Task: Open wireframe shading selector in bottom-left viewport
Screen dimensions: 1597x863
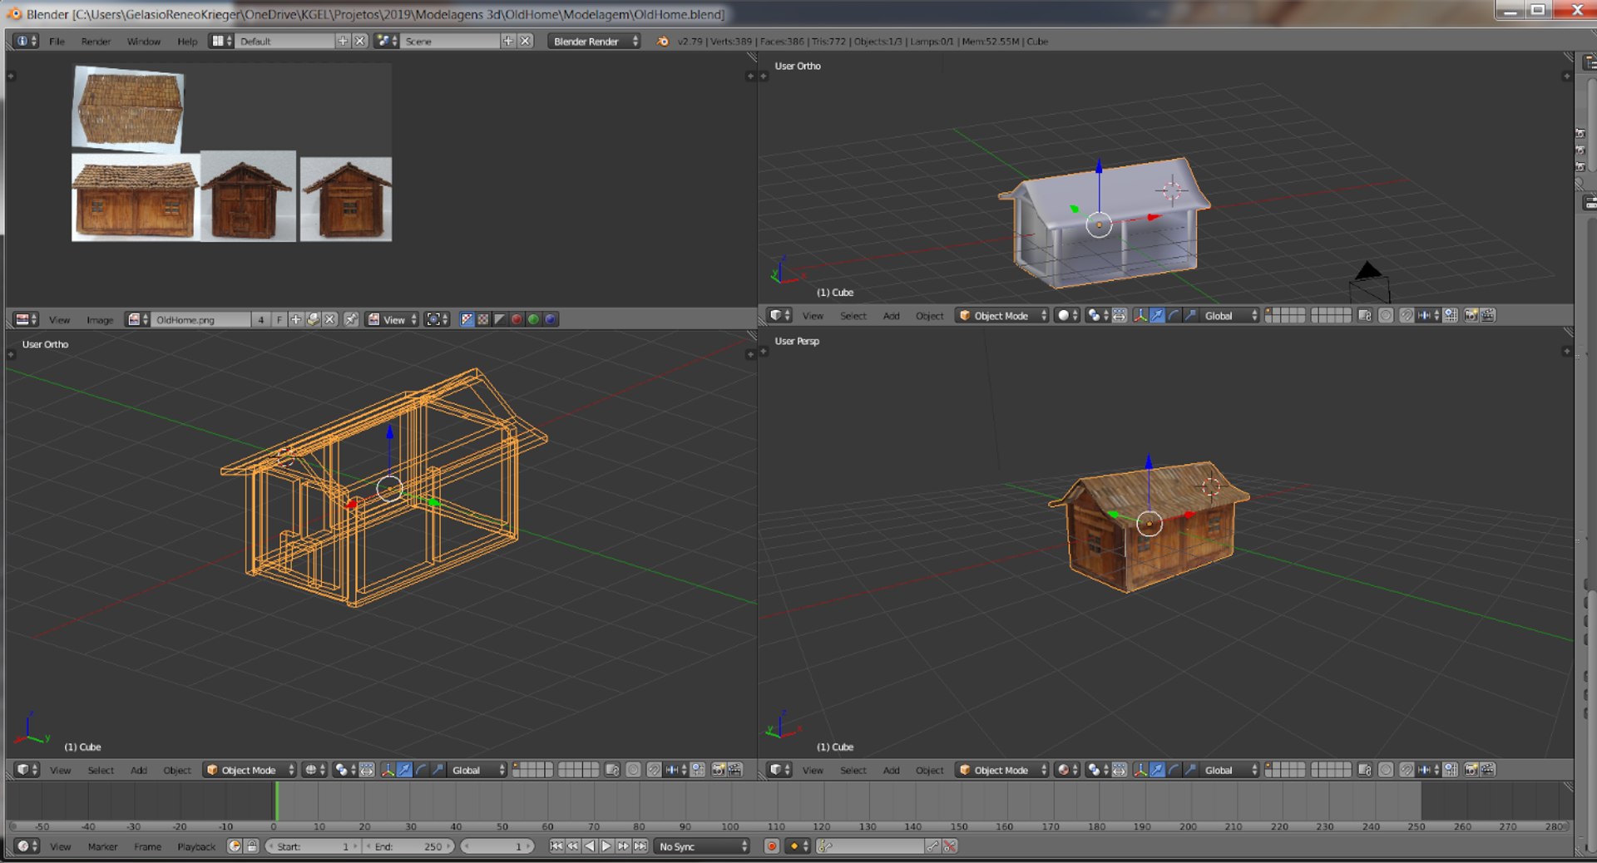Action: 314,771
